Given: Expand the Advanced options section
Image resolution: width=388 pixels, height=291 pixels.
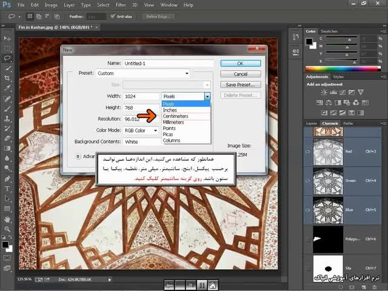Looking at the screenshot, I should click(x=78, y=156).
